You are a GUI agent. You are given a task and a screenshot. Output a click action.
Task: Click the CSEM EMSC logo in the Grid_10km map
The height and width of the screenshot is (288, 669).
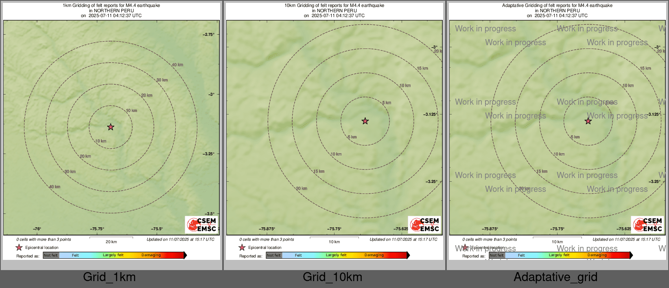[x=425, y=224]
